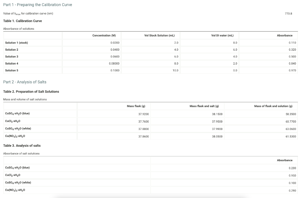The width and height of the screenshot is (303, 198).
Task: Select the 'Table 2. Preparation of Salt Solutions' title
Action: tap(31, 92)
